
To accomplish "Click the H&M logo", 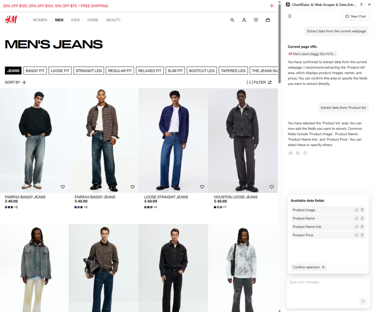I will tap(11, 20).
